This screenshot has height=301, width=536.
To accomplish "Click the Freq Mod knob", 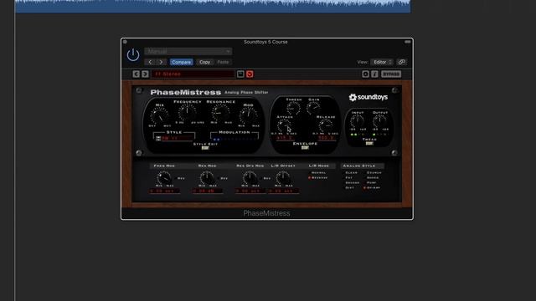I will click(x=164, y=178).
